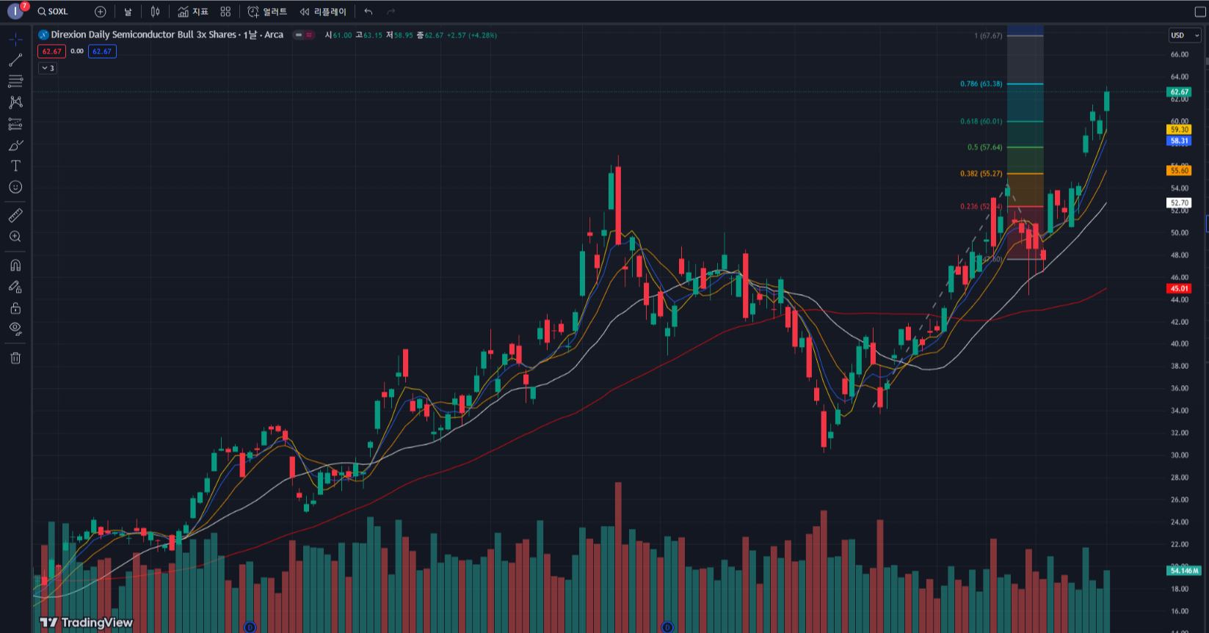Select the brush drawing tool
Screen dimensions: 1209x633
(x=15, y=145)
